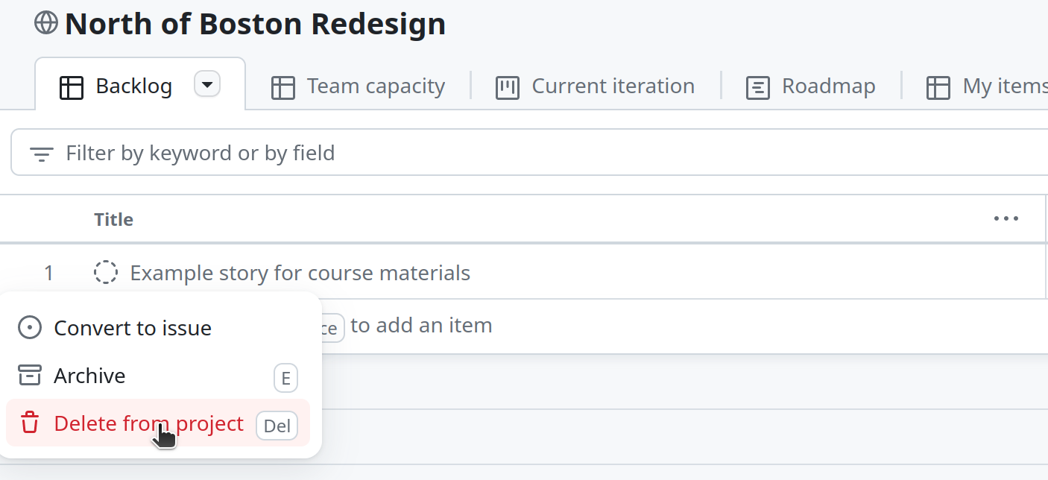Click the Roadmap layout icon

pyautogui.click(x=757, y=87)
